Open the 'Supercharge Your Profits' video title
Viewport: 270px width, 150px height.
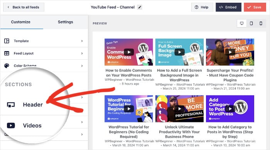(230, 75)
